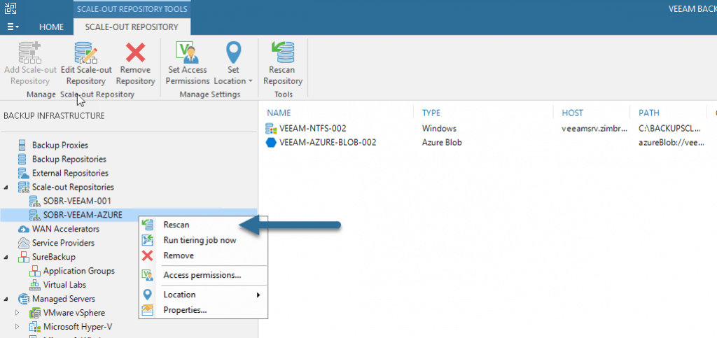
Task: Sort list by NAME column header
Action: (279, 113)
